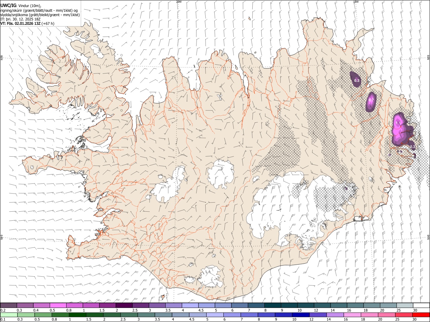Click the plum 1.5 snow legend swatch
430x322 pixels.
pyautogui.click(x=107, y=305)
